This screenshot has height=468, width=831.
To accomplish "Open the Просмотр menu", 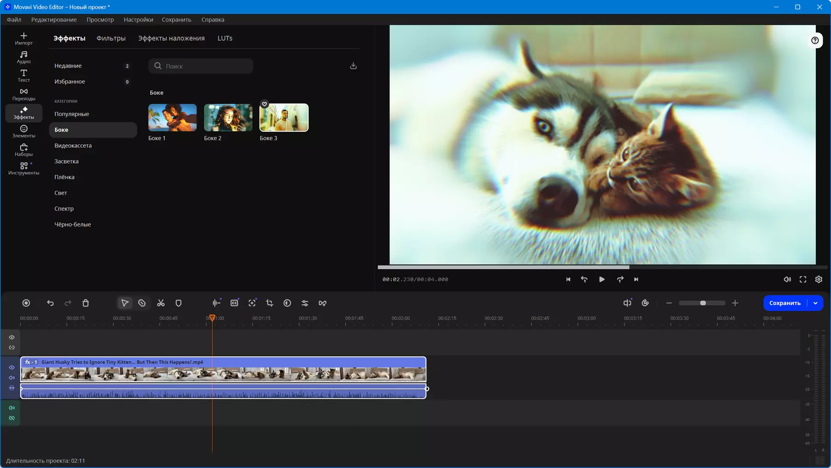I will (x=100, y=20).
